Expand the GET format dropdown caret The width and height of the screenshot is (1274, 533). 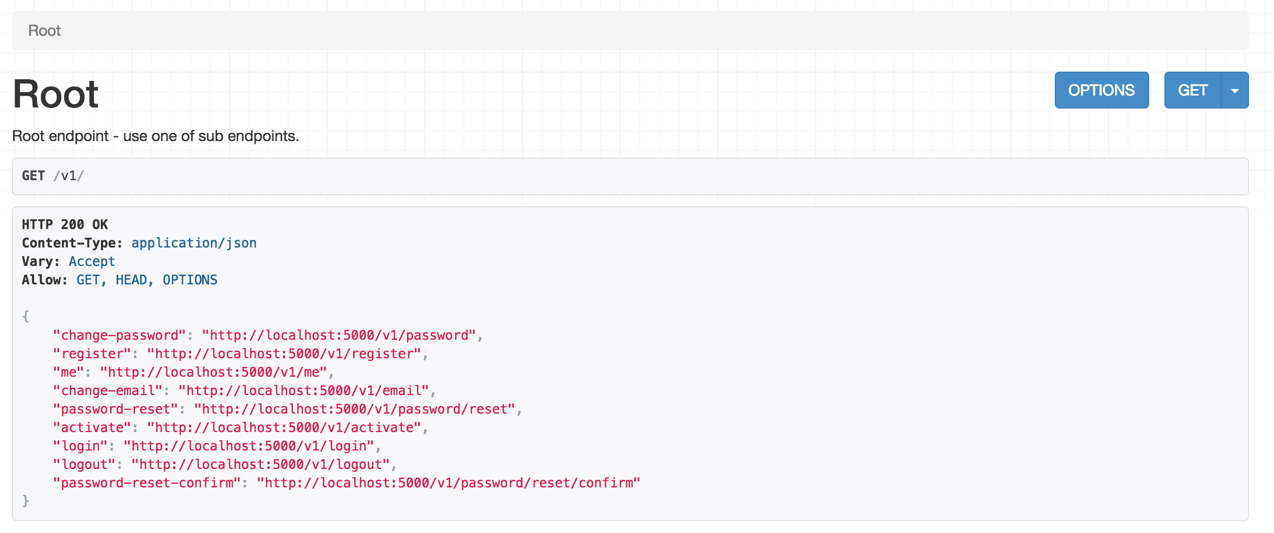(1235, 91)
